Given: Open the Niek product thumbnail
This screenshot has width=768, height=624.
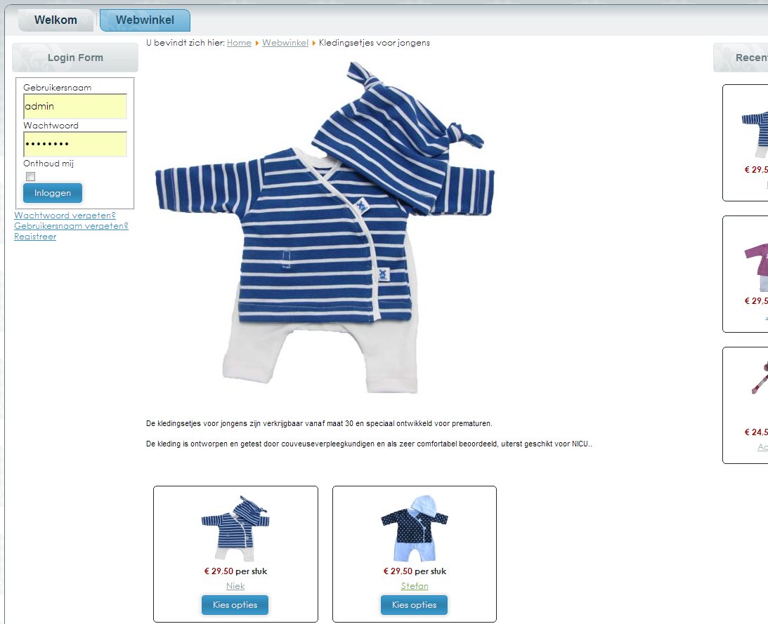Looking at the screenshot, I should 235,529.
